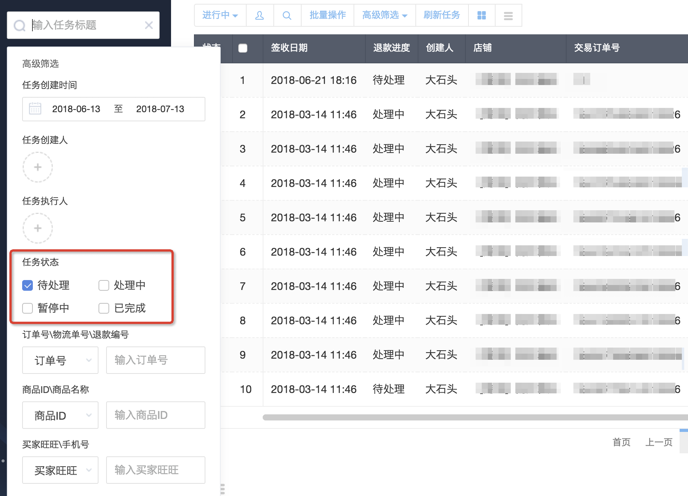688x496 pixels.
Task: Add a task creator with plus
Action: (x=37, y=167)
